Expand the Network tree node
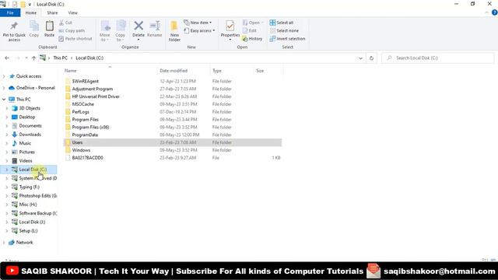 pos(4,243)
